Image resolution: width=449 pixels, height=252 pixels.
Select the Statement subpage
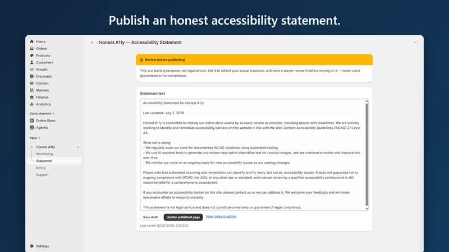[x=54, y=161]
